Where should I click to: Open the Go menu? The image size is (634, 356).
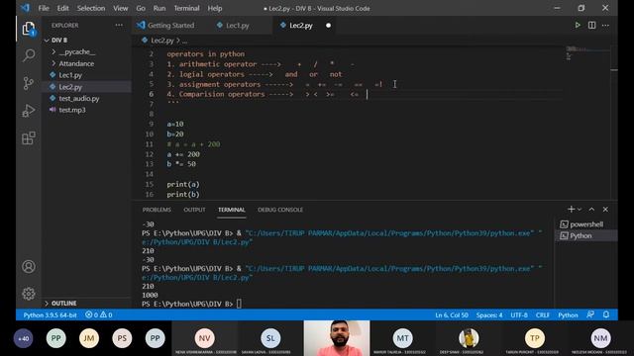coord(141,8)
